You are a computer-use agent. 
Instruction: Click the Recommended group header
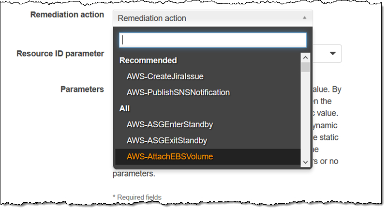tap(148, 60)
